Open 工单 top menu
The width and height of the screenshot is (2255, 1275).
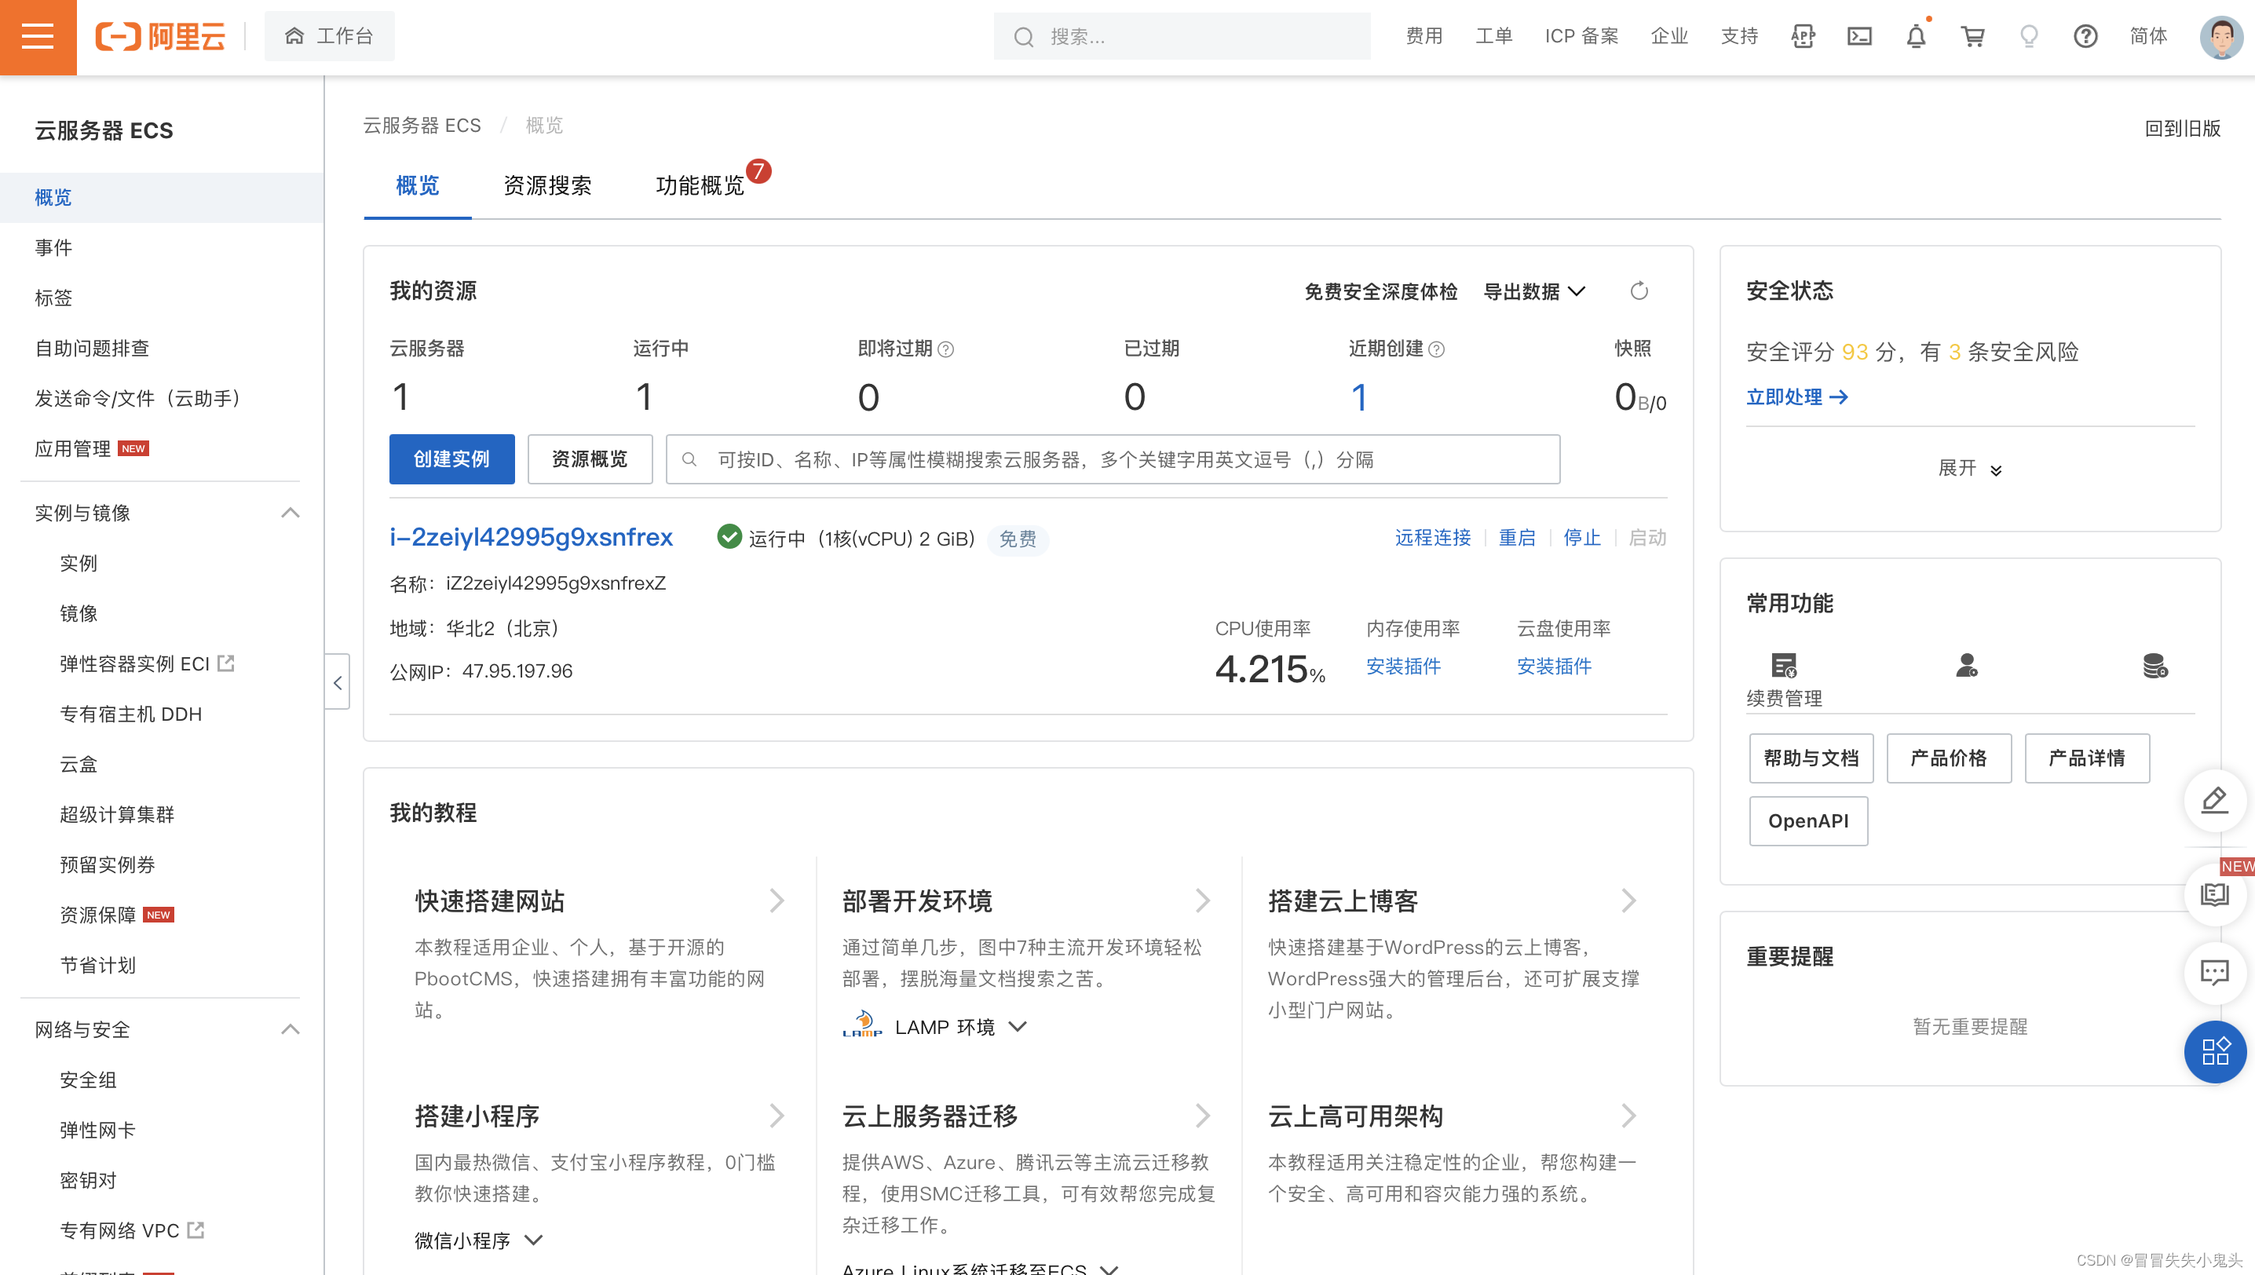point(1494,36)
